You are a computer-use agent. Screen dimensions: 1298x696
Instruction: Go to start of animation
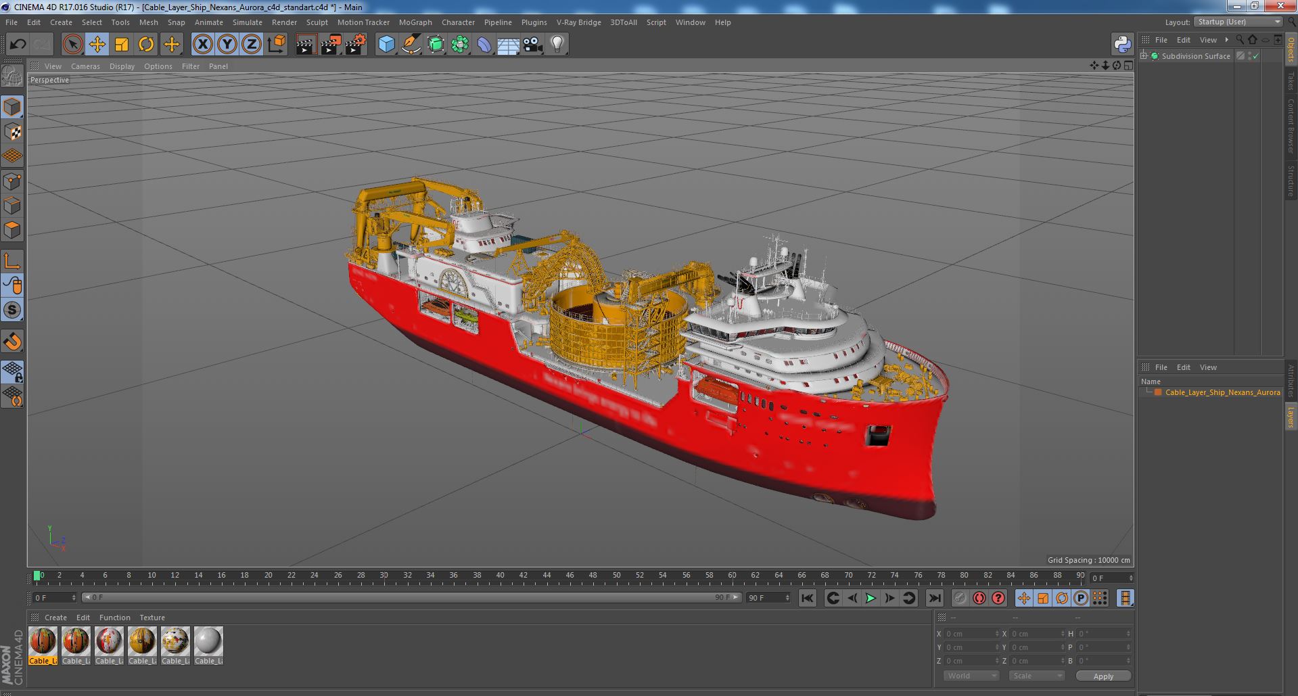click(807, 598)
